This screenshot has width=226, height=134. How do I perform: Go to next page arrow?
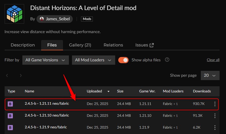coord(21,75)
